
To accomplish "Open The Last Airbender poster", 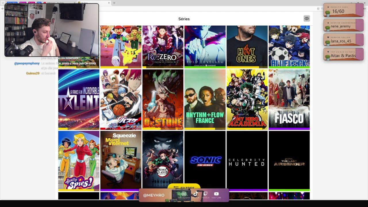I will click(289, 161).
